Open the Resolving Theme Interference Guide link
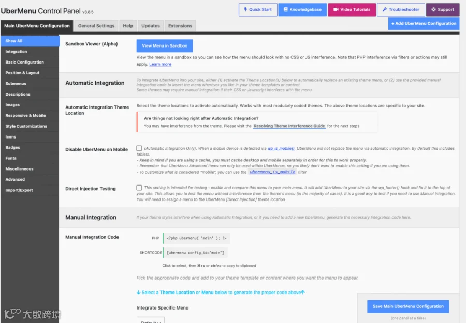The image size is (466, 323). (x=289, y=126)
